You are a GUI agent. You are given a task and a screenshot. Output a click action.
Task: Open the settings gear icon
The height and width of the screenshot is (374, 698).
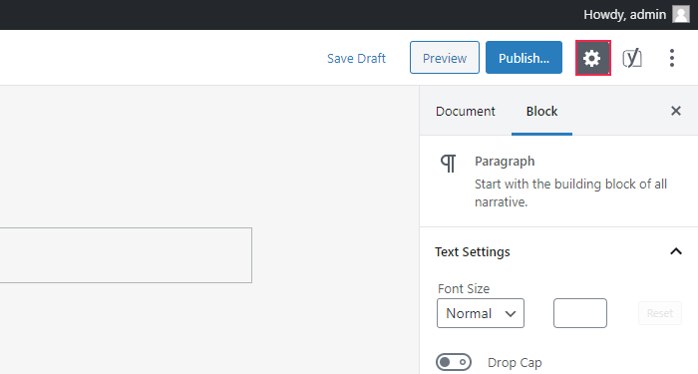pyautogui.click(x=592, y=58)
